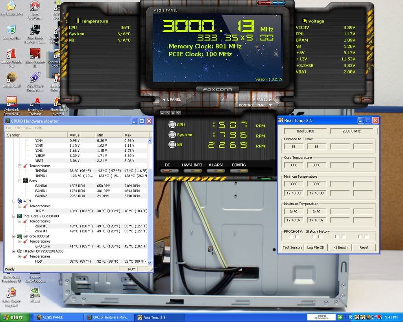This screenshot has width=403, height=322.
Task: Click the CPU fan icon in Aegis Panel
Action: tap(172, 125)
